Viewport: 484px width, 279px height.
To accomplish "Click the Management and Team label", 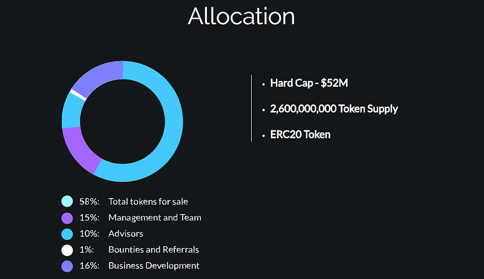I will tap(155, 218).
